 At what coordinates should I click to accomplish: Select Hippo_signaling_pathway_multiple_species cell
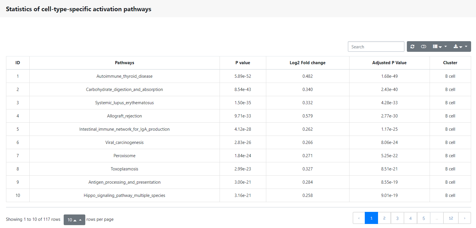[x=124, y=195]
